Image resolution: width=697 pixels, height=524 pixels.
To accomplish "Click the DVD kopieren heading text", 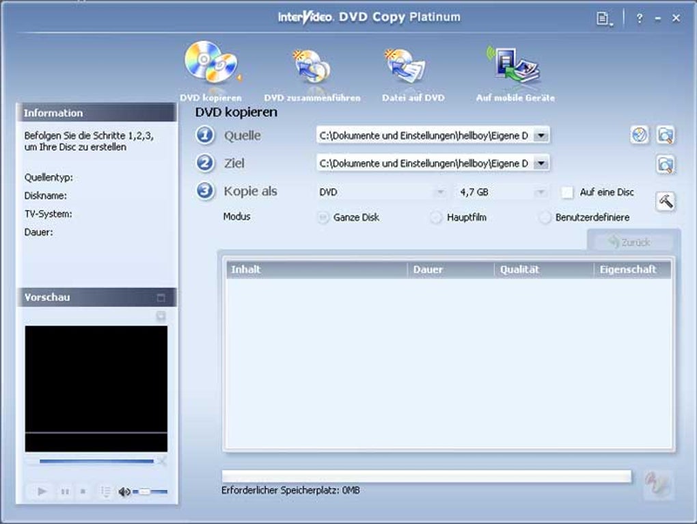I will (236, 112).
